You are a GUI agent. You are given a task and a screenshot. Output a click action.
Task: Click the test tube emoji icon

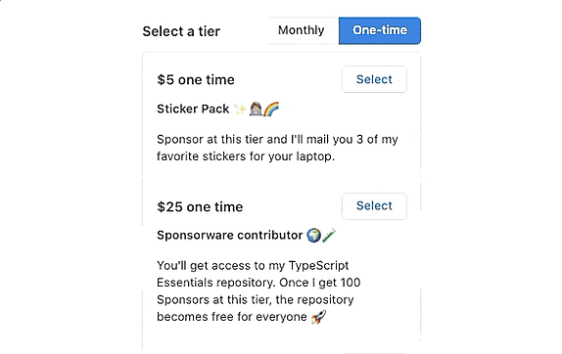329,235
